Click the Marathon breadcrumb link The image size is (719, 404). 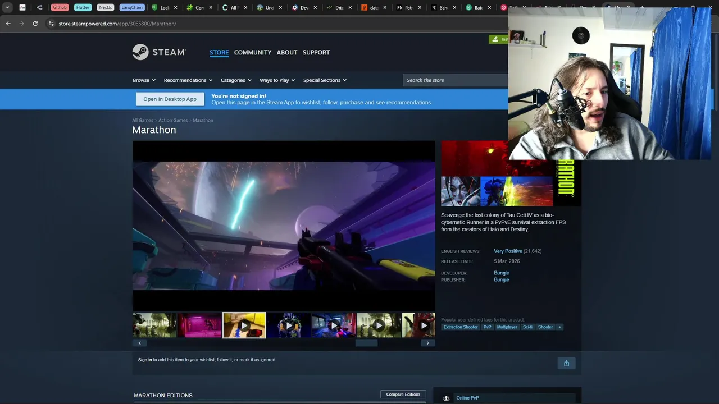203,120
